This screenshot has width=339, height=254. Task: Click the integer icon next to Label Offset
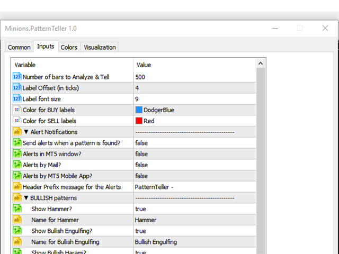pyautogui.click(x=16, y=88)
